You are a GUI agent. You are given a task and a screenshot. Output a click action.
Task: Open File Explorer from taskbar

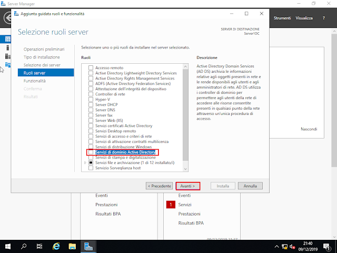[72, 246]
